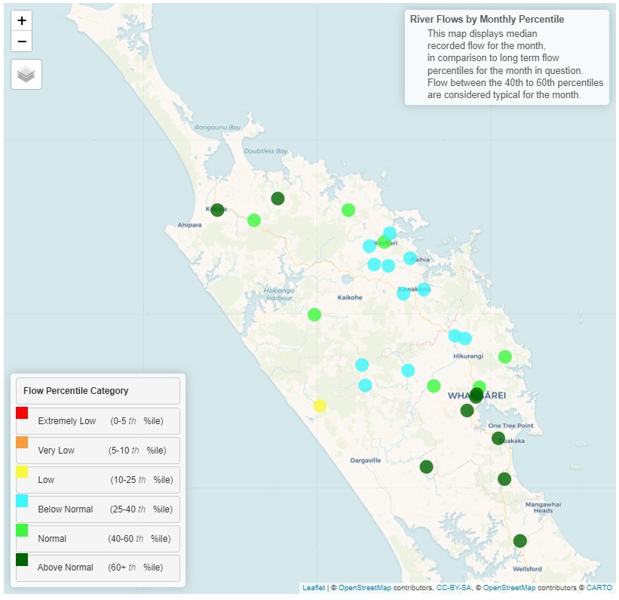Open the CARTO attribution link
This screenshot has width=619, height=600.
click(601, 588)
